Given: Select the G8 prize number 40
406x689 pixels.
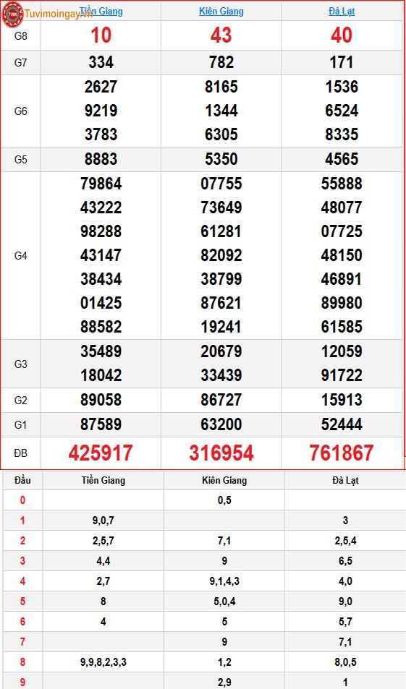Looking at the screenshot, I should pyautogui.click(x=342, y=35).
